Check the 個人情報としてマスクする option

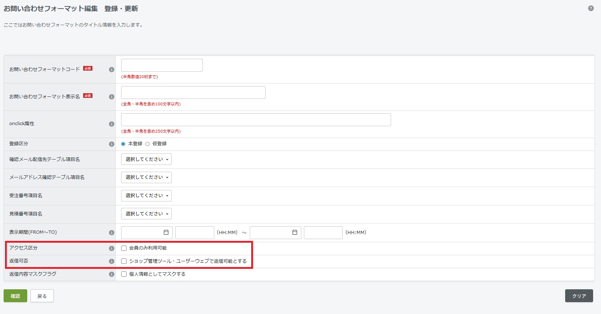[x=124, y=274]
